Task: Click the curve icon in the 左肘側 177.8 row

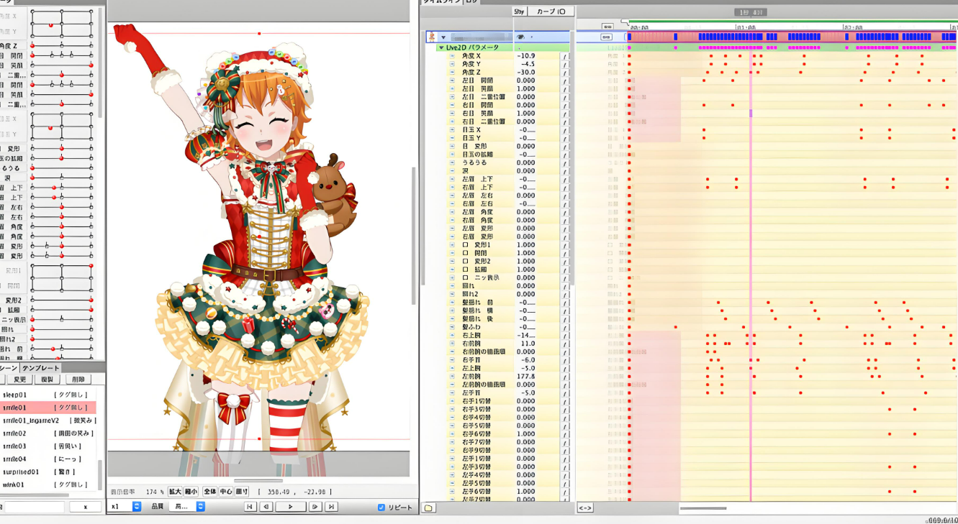Action: 566,376
